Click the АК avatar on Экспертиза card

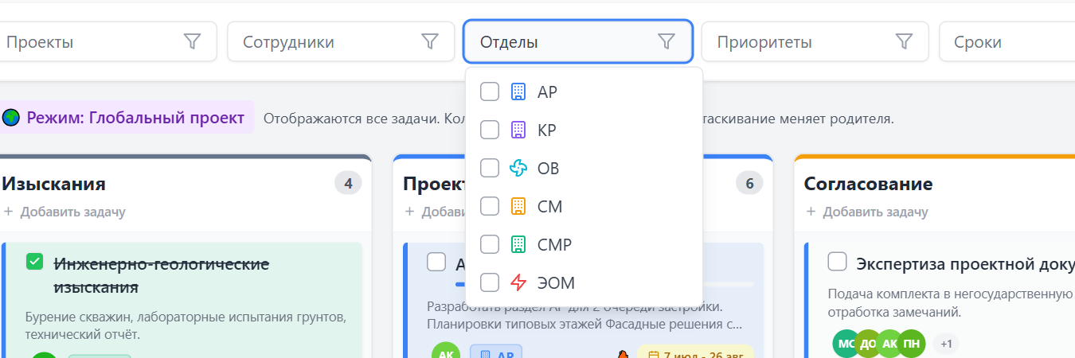[x=890, y=343]
